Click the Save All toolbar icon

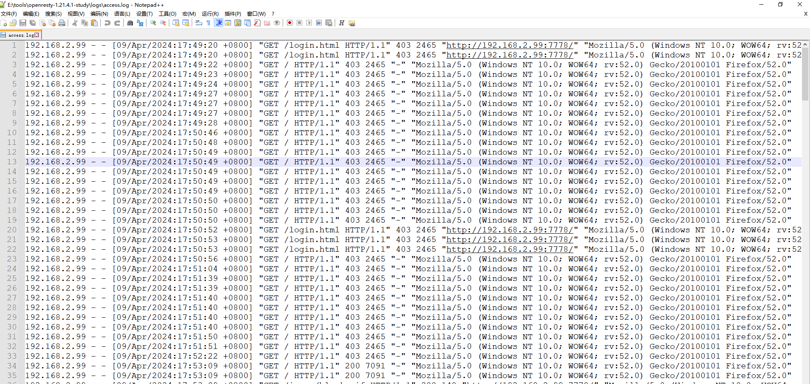click(33, 23)
